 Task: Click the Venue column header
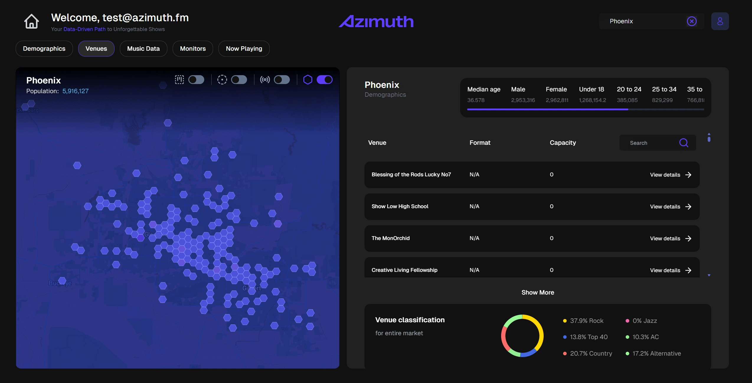tap(377, 143)
